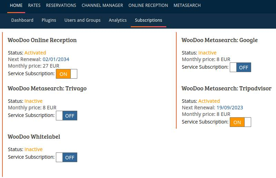Navigate to METASEARCH menu

(x=187, y=6)
